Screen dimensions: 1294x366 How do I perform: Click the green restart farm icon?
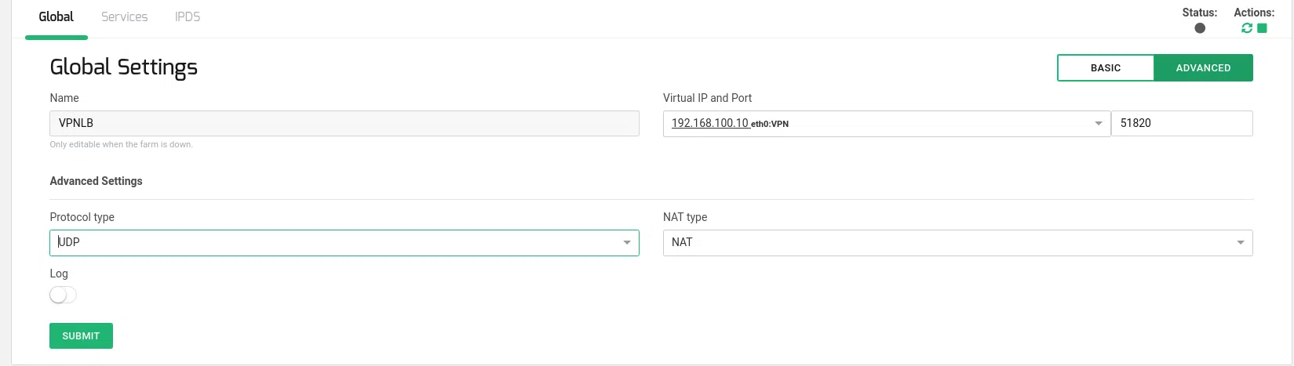[x=1246, y=28]
